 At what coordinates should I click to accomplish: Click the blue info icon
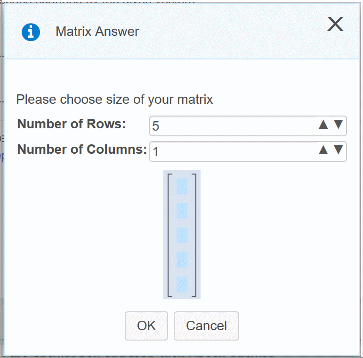pyautogui.click(x=31, y=32)
